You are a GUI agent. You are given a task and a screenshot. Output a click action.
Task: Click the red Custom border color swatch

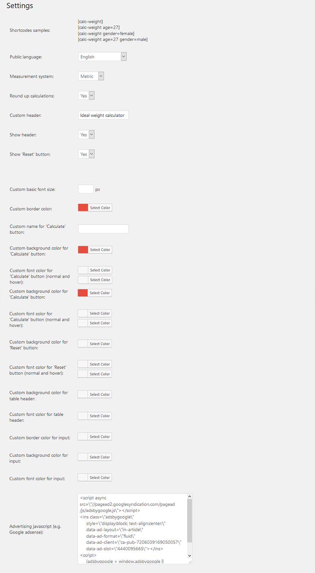tap(83, 208)
